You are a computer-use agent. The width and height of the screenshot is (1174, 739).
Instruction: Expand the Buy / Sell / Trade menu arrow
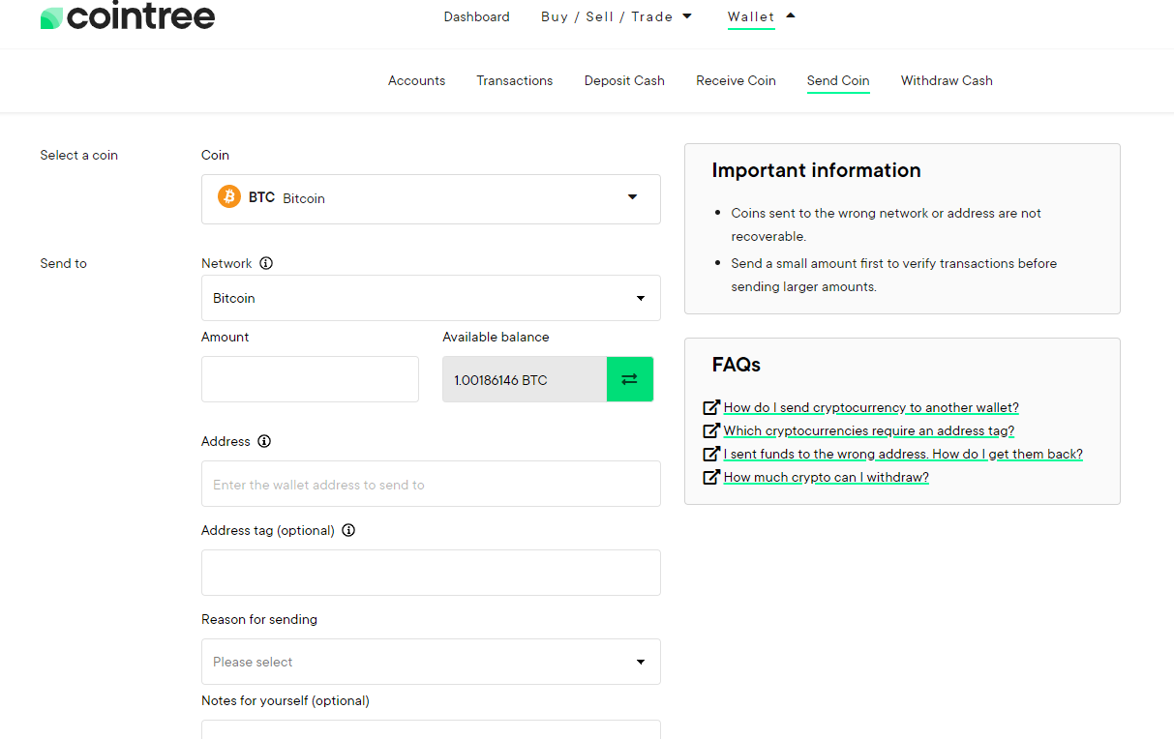point(687,16)
